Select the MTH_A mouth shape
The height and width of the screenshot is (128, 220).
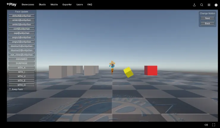point(22,68)
